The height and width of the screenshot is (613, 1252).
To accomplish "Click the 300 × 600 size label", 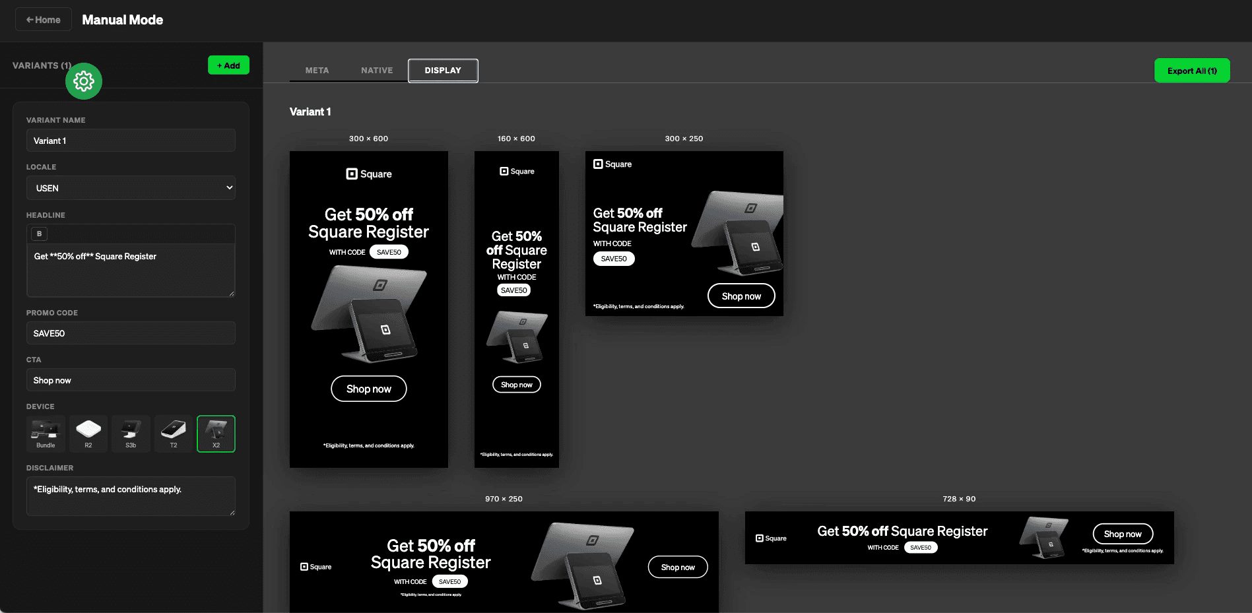I will (368, 139).
